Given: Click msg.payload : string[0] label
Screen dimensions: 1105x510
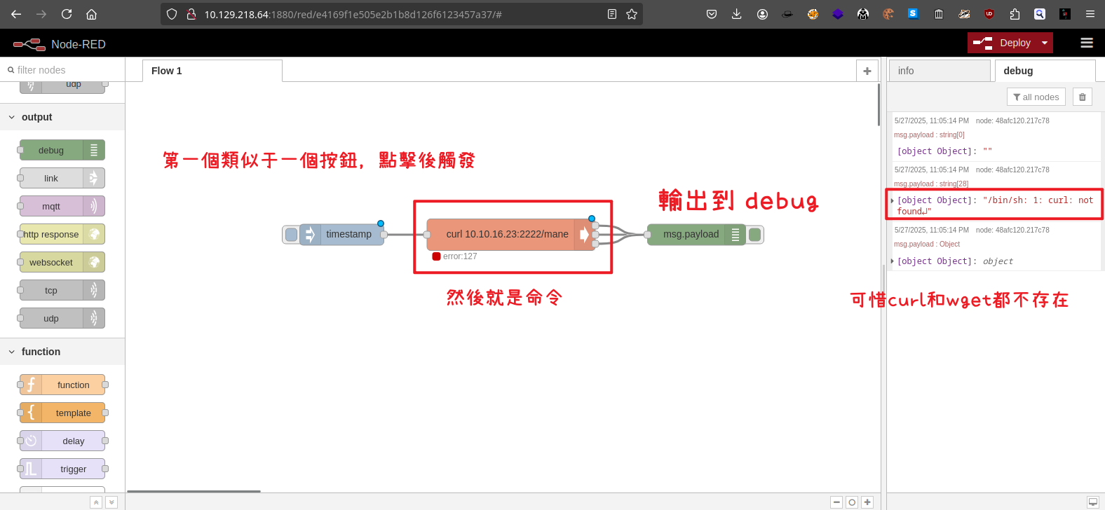Looking at the screenshot, I should click(929, 135).
